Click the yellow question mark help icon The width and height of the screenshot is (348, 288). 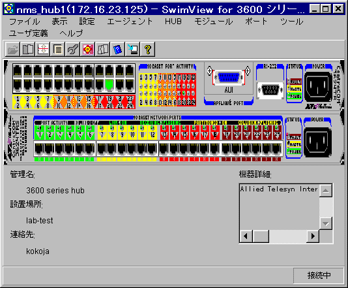(148, 49)
